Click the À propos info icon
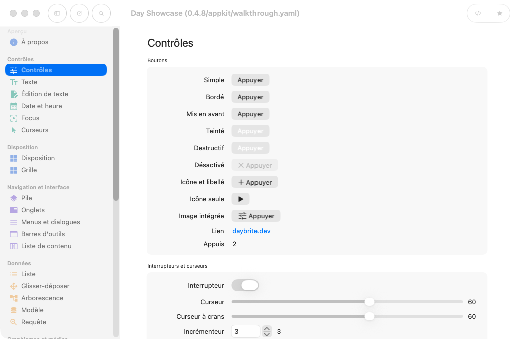The width and height of the screenshot is (514, 339). click(x=14, y=42)
